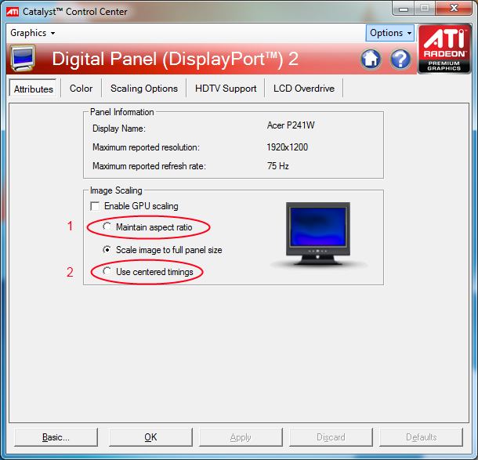Click the Acer P241W display name value
478x460 pixels.
point(291,125)
